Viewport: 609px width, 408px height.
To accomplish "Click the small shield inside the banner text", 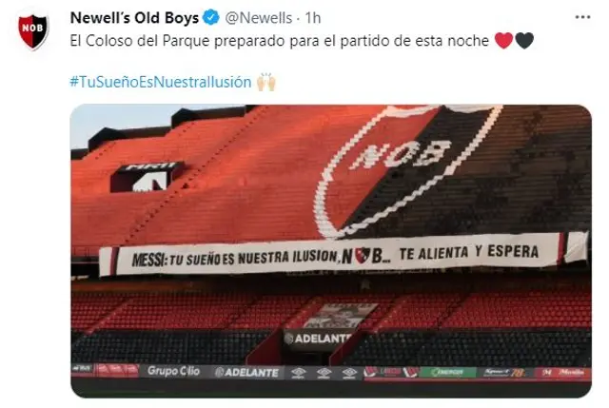I will point(362,256).
